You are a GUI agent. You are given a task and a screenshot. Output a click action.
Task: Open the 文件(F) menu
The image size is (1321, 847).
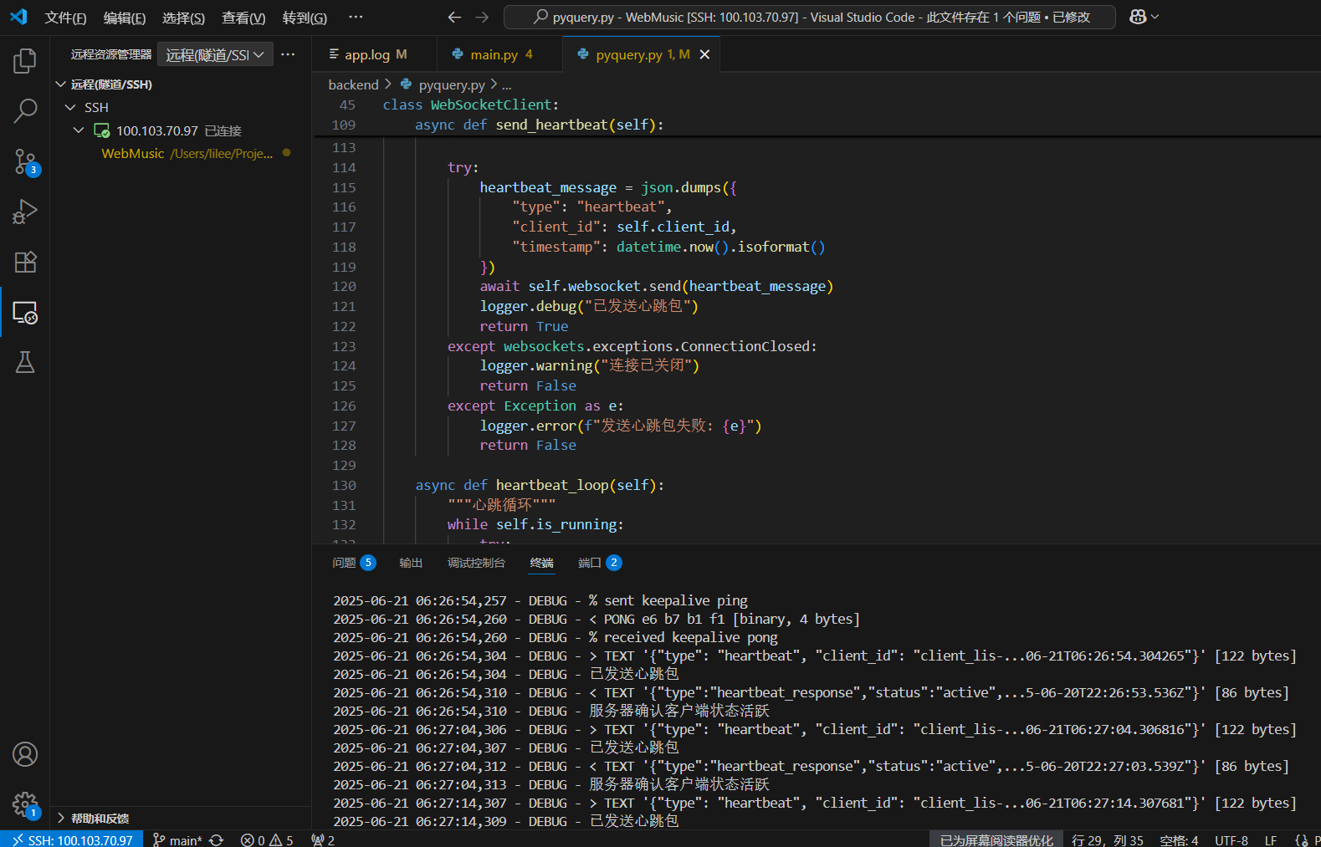point(65,18)
